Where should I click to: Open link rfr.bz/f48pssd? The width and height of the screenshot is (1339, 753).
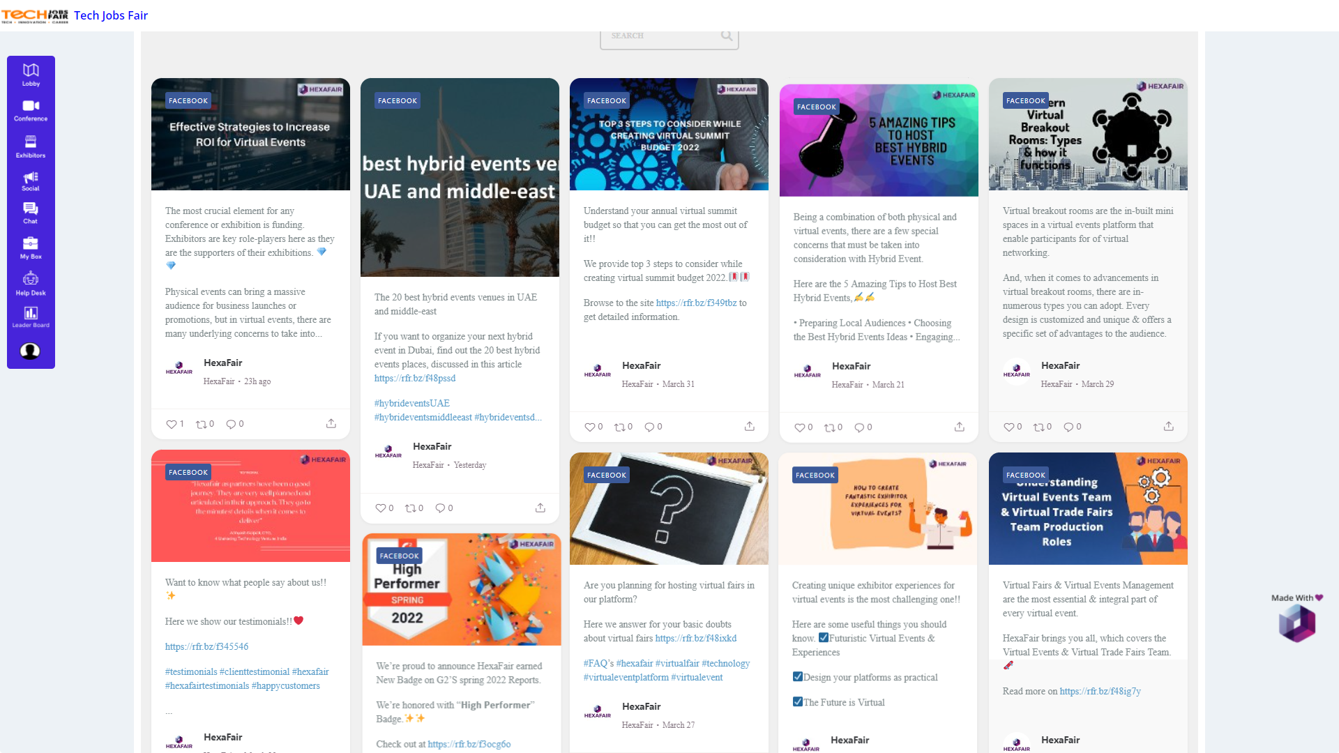click(x=415, y=379)
